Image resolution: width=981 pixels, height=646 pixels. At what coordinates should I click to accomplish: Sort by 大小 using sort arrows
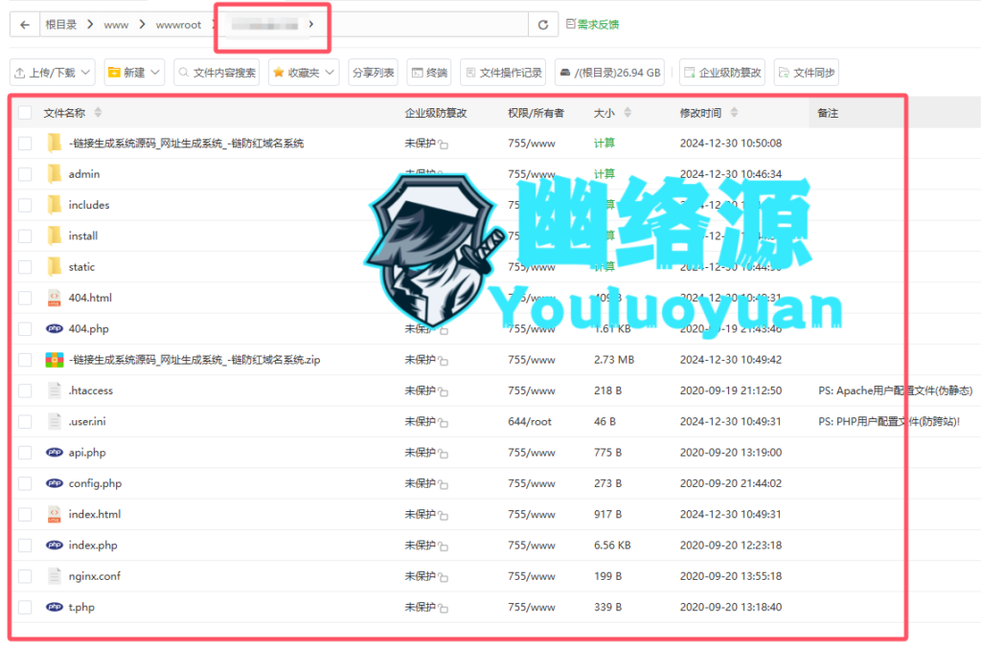click(x=627, y=113)
